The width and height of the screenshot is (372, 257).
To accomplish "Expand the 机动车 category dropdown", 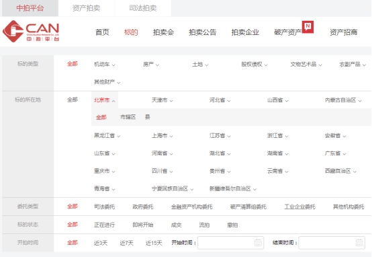I will (x=105, y=65).
